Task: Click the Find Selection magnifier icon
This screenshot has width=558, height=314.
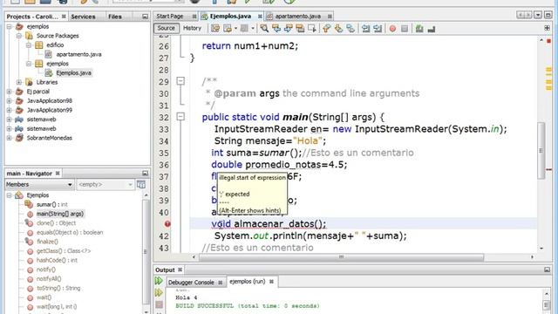Action: pyautogui.click(x=264, y=29)
